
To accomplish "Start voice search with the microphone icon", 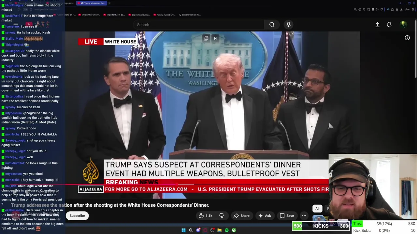I will tap(288, 25).
